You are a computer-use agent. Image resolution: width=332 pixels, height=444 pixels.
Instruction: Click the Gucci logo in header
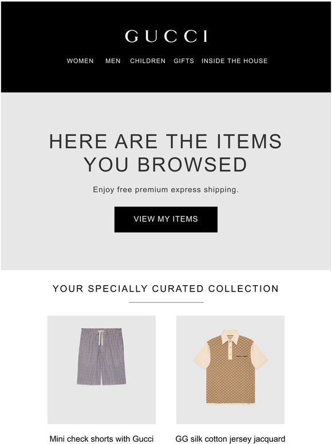pos(166,36)
